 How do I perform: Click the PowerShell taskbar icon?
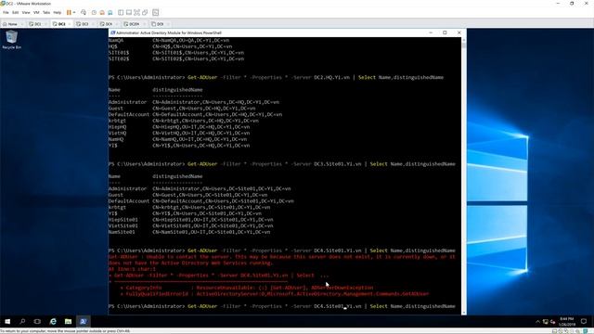pos(84,322)
